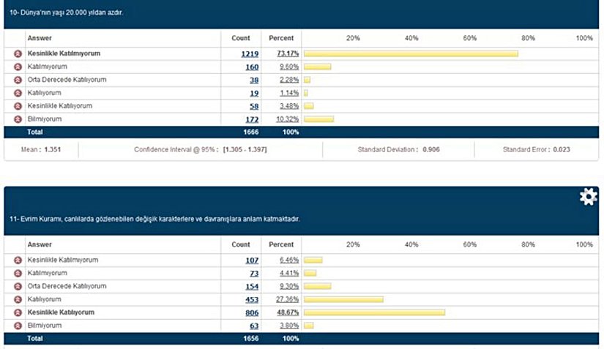Click the 73.17% percent link

(x=285, y=53)
